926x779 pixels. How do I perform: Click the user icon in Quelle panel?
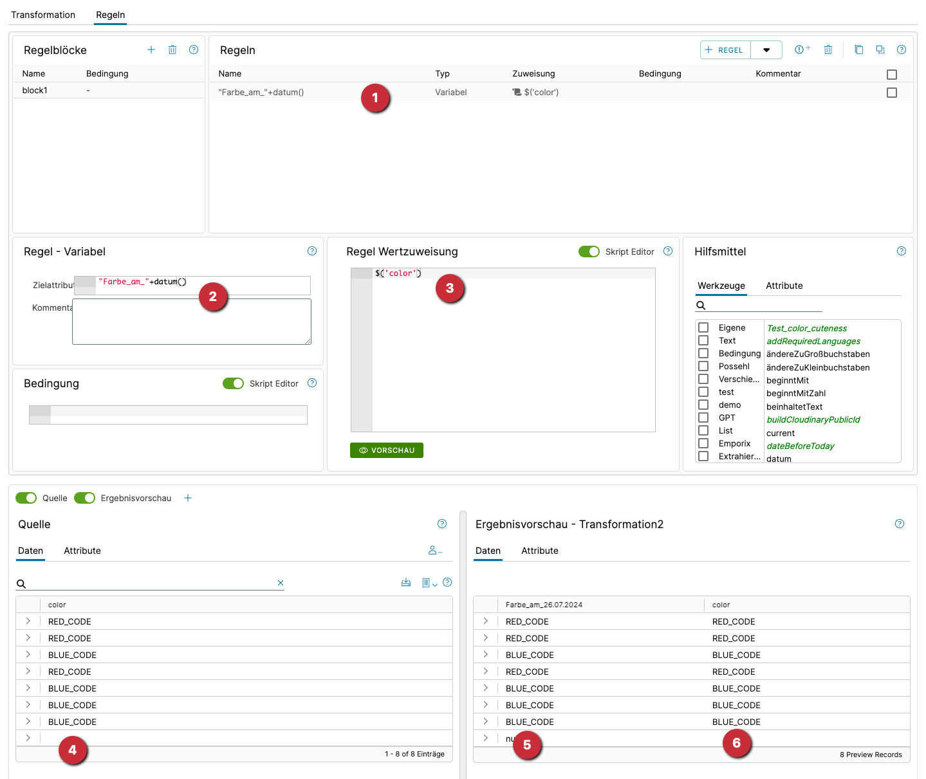point(434,550)
